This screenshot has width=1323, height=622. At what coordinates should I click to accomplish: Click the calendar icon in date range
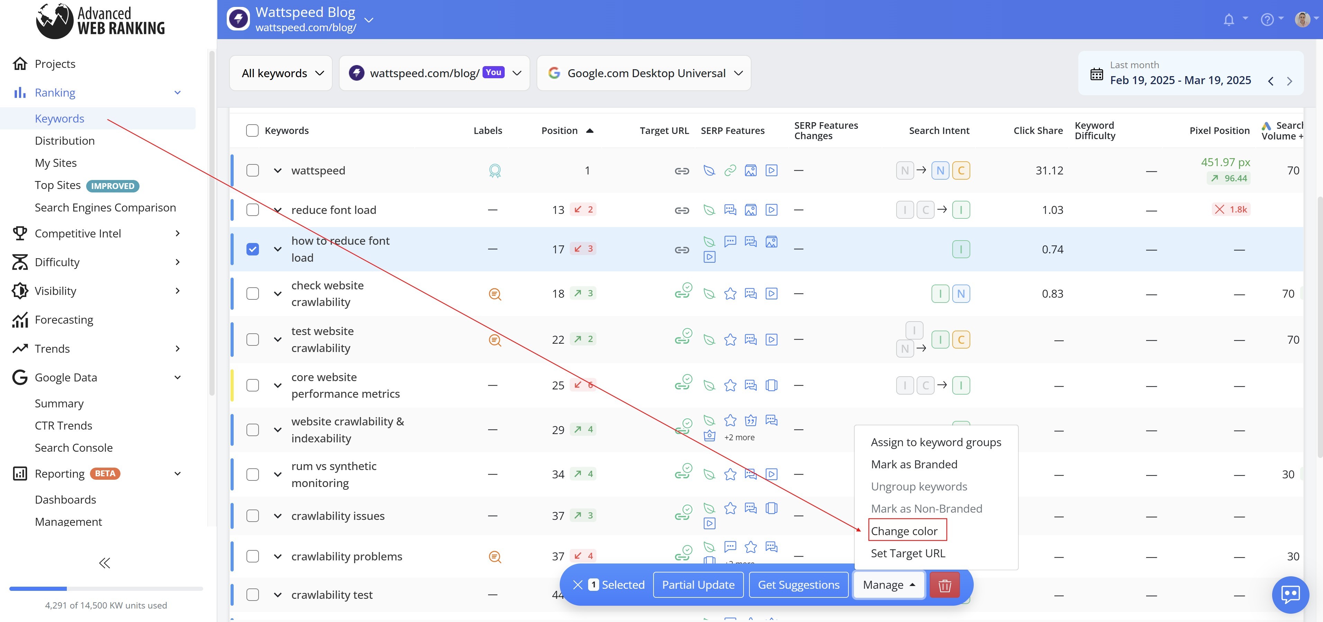pyautogui.click(x=1097, y=74)
